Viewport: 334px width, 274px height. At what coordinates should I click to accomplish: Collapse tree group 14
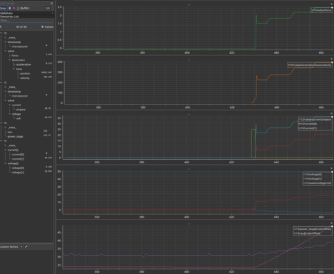1,123
